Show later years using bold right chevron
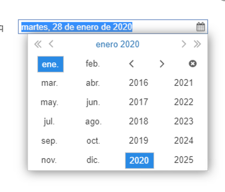Screen dimensions: 225x192 (x=162, y=64)
